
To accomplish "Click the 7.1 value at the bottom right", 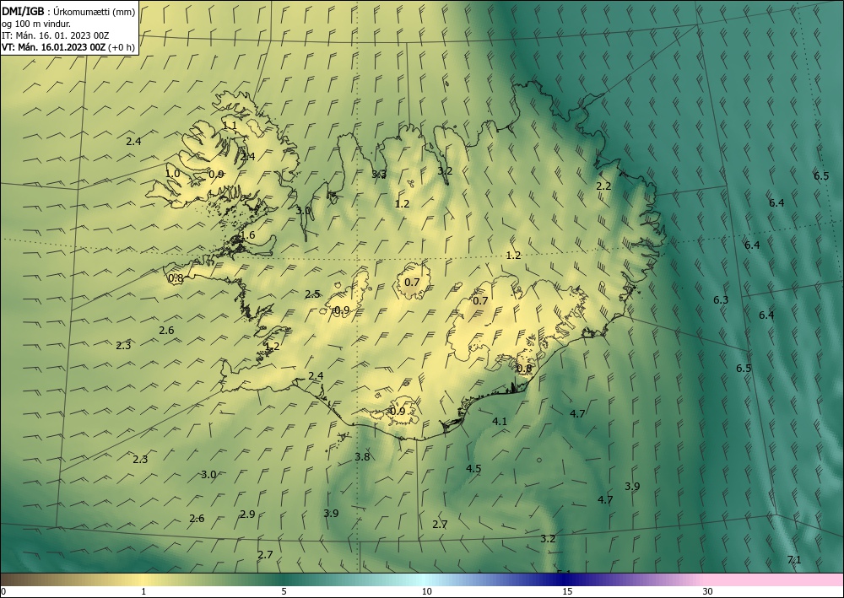I will [794, 560].
